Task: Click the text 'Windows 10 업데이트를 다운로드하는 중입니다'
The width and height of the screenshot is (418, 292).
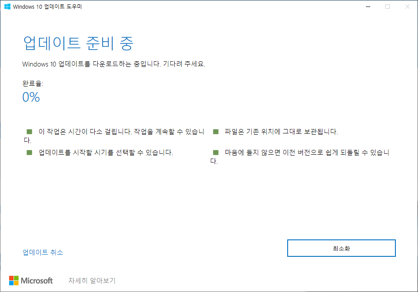Action: [91, 64]
